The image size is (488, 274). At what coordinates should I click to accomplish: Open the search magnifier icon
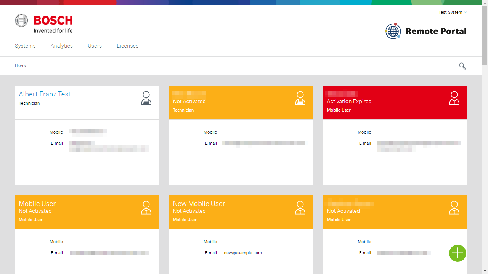pyautogui.click(x=462, y=66)
